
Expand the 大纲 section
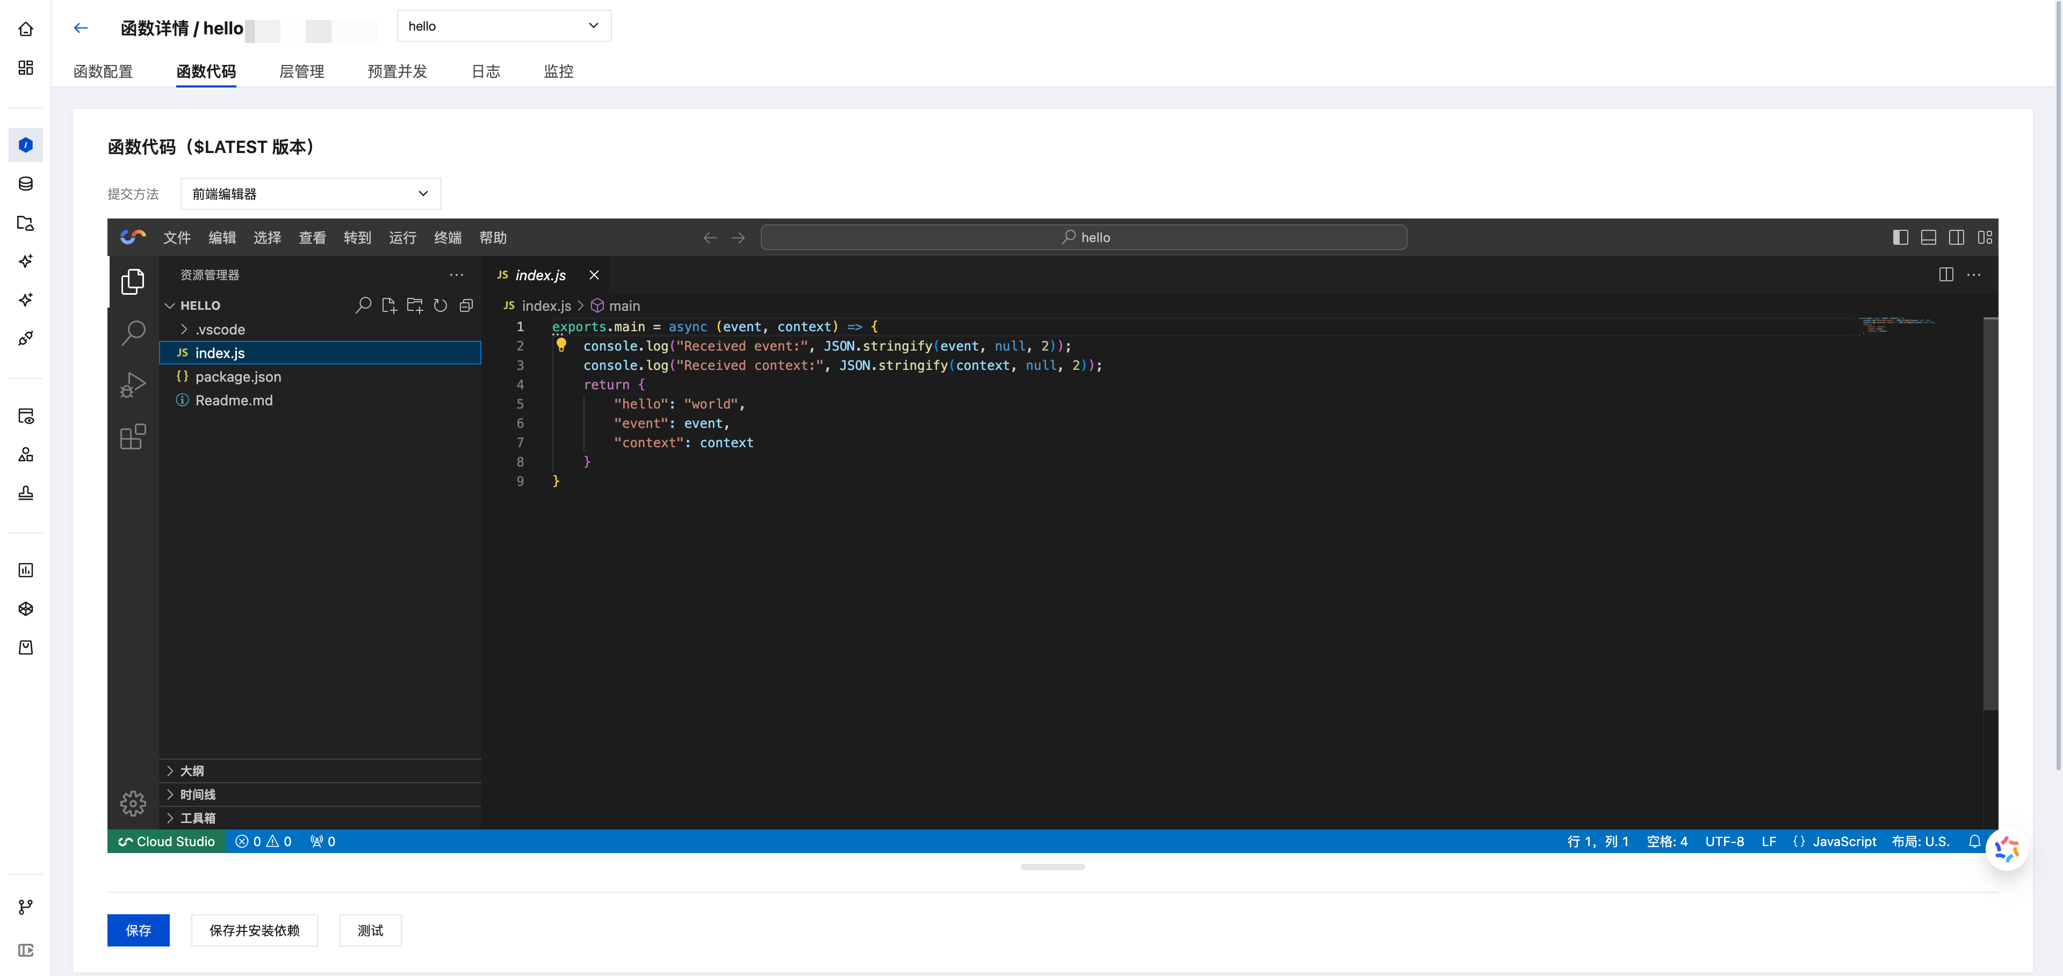pyautogui.click(x=192, y=770)
